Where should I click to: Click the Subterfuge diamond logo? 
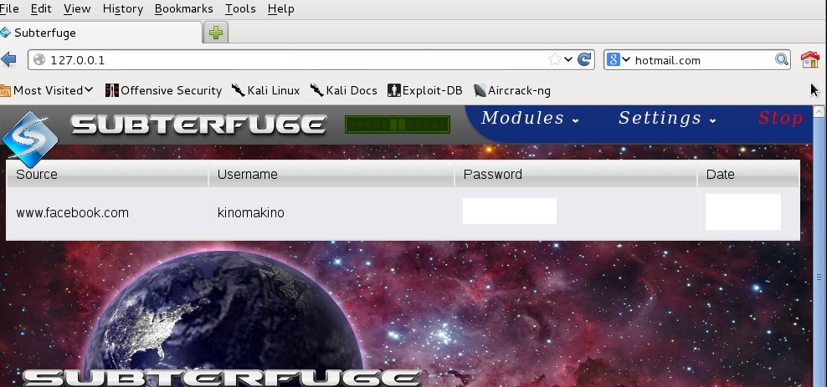pyautogui.click(x=29, y=139)
